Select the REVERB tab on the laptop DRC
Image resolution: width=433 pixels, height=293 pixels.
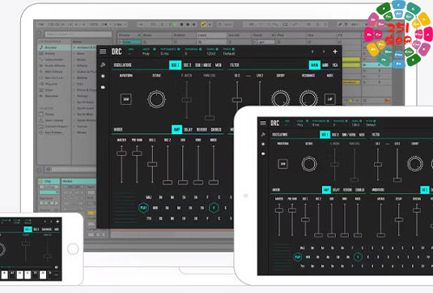202,129
